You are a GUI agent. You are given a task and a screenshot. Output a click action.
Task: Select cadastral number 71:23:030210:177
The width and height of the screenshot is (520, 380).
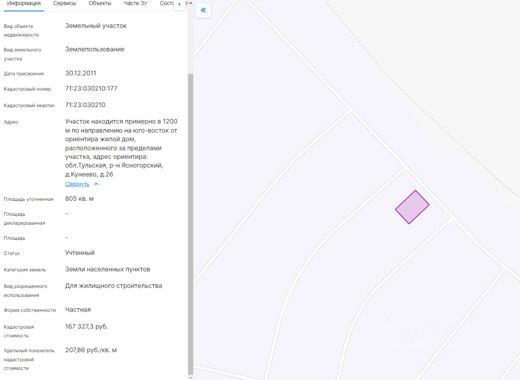click(91, 88)
